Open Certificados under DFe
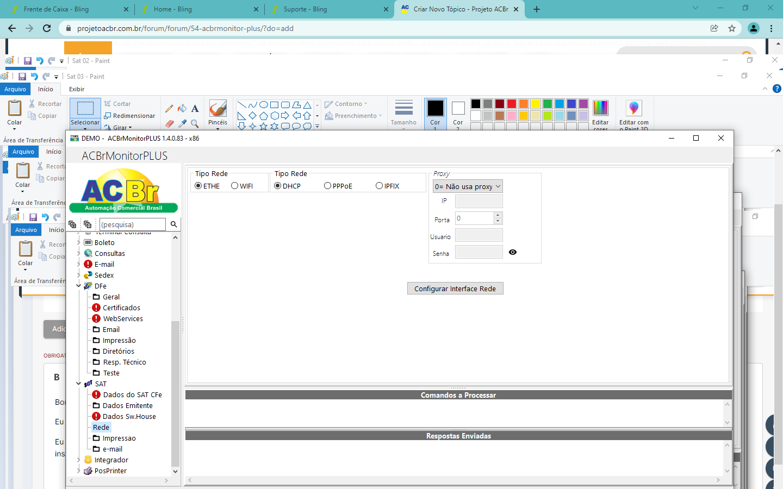This screenshot has height=489, width=783. pos(121,308)
